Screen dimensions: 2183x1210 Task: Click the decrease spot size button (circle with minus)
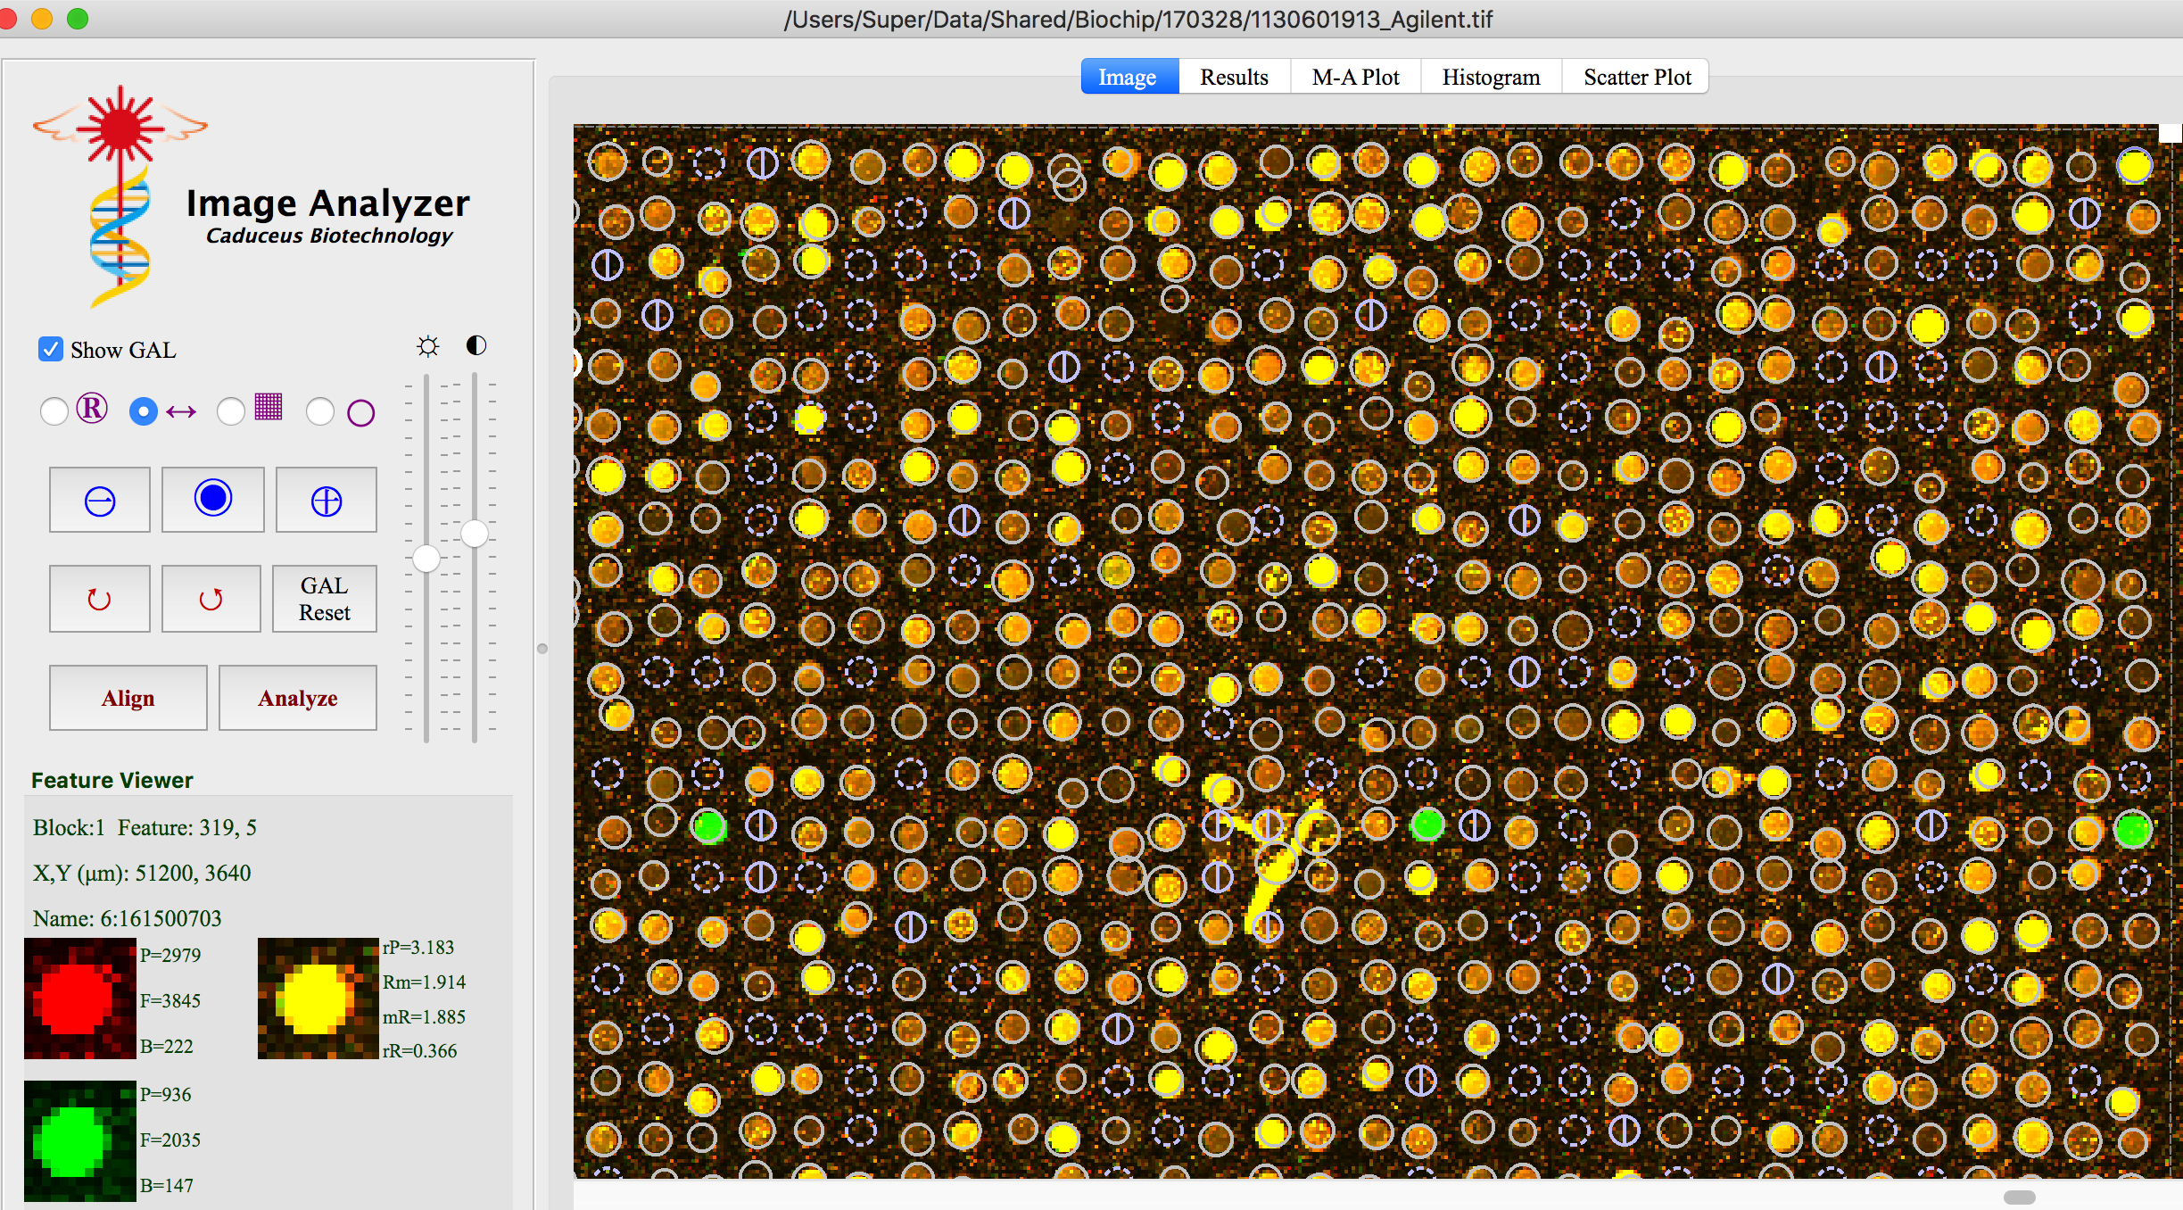tap(99, 501)
